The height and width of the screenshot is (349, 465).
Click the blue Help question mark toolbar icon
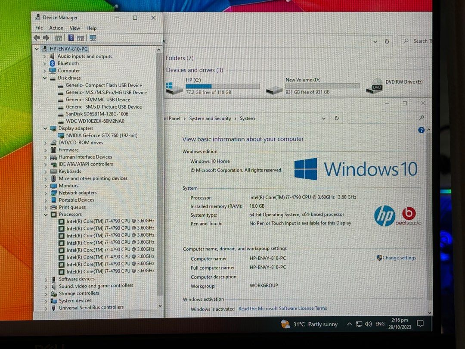(x=71, y=38)
